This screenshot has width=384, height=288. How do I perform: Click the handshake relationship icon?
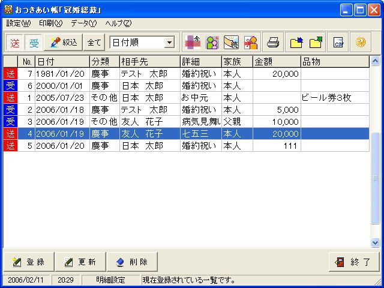[231, 43]
